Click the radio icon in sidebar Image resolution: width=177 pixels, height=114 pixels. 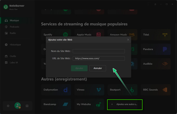(x=6, y=33)
